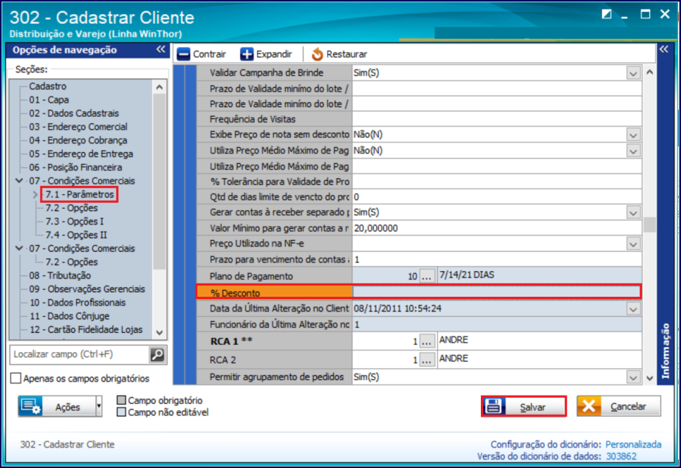Click the Cancelar X icon

pyautogui.click(x=589, y=406)
